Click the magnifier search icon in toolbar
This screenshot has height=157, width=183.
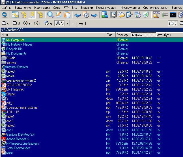click(51, 15)
